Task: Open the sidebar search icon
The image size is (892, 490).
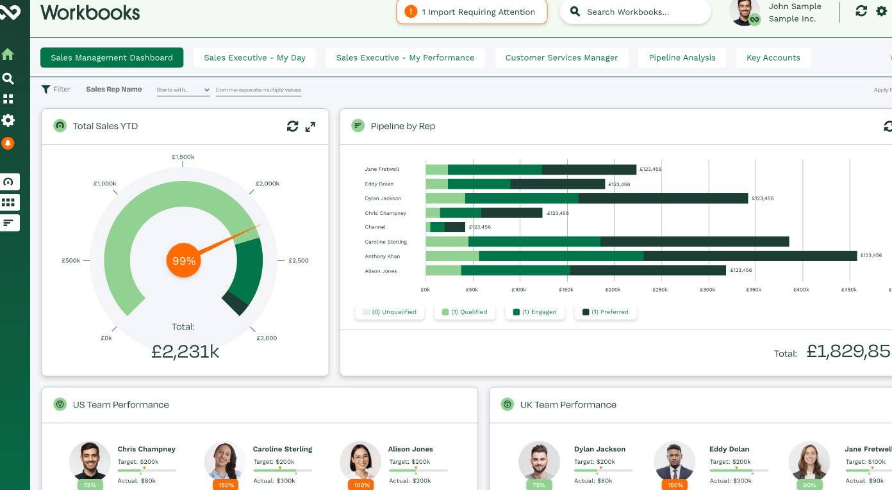Action: [8, 79]
